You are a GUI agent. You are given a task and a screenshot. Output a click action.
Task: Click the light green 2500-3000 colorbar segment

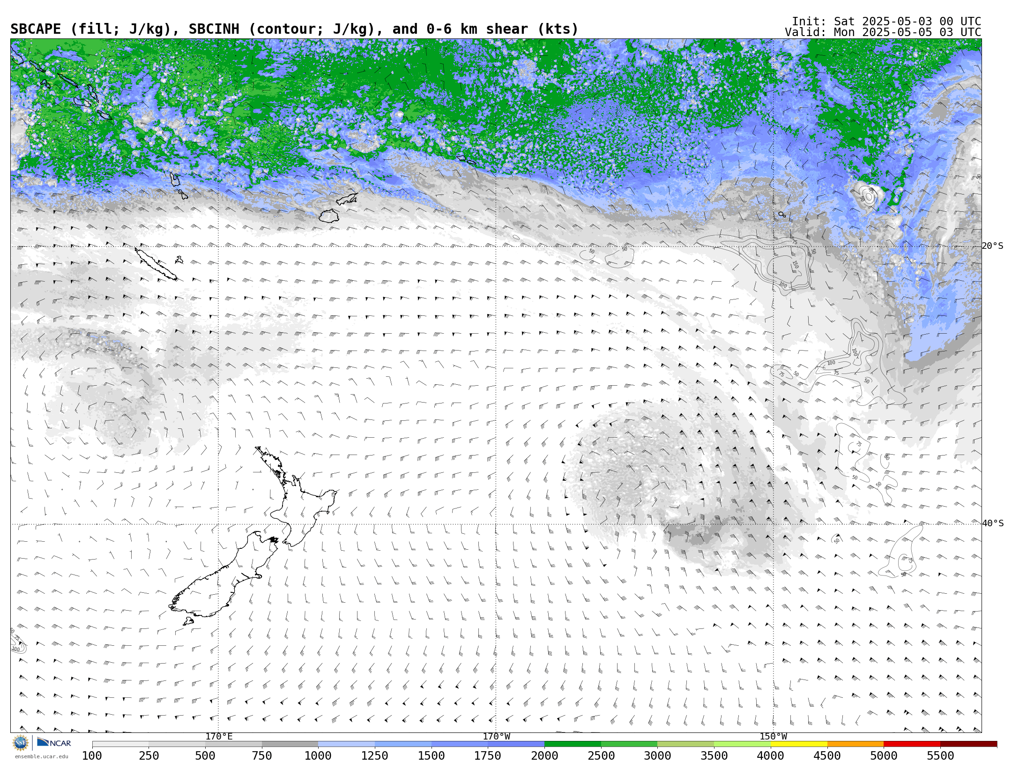[x=629, y=744]
